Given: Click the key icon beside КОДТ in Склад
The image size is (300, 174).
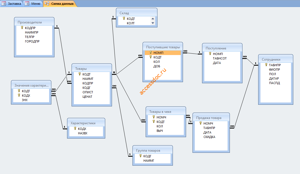Looking at the screenshot, I should (x=124, y=18).
